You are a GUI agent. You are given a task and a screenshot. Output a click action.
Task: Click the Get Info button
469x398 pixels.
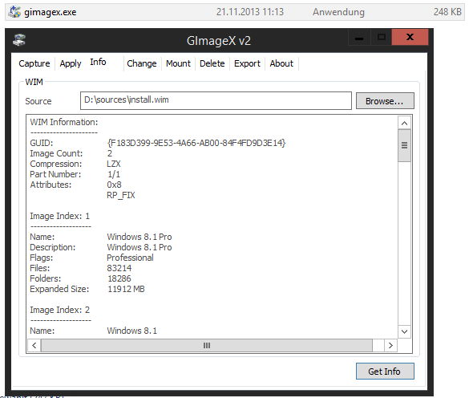point(385,372)
